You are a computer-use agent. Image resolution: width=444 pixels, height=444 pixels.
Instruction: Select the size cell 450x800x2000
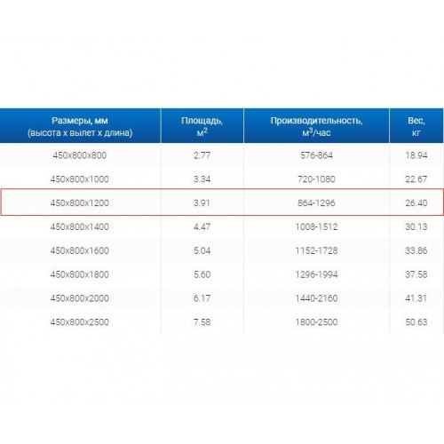pyautogui.click(x=80, y=298)
